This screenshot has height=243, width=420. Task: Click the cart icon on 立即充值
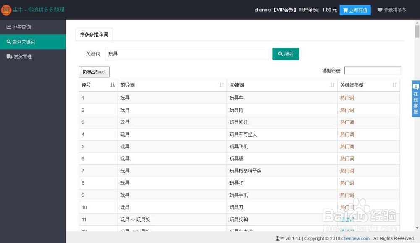pos(345,10)
